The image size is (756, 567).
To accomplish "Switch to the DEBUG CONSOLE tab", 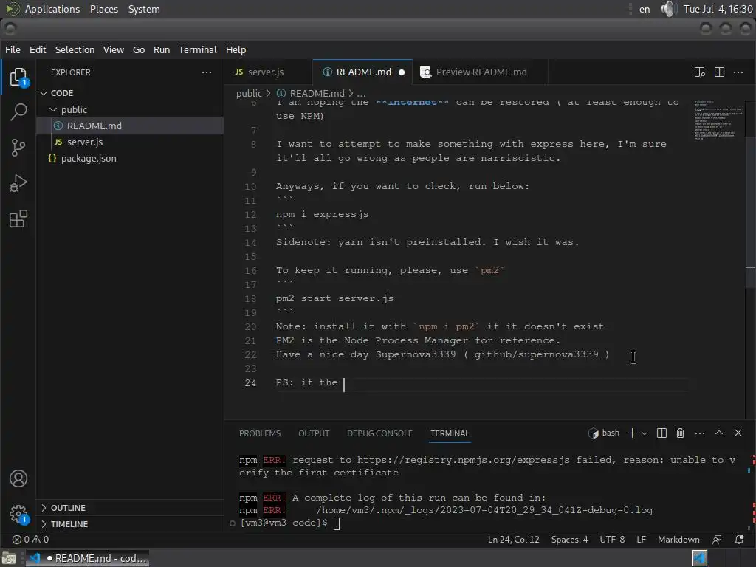I will pos(380,433).
